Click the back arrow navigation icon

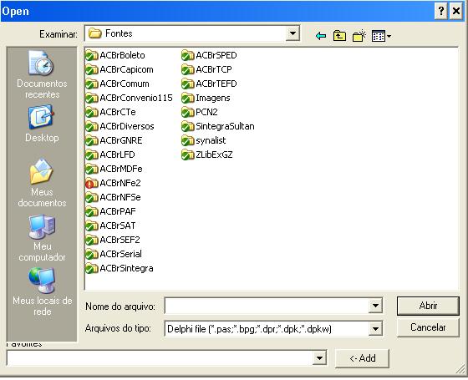point(321,36)
